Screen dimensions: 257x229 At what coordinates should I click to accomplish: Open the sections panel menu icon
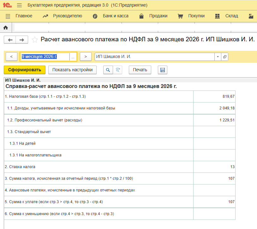8,16
